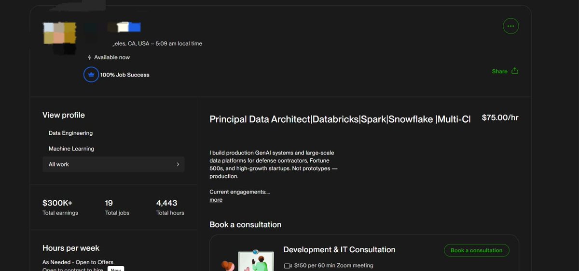The height and width of the screenshot is (271, 579).
Task: Click the Hours per week heading
Action: 71,248
